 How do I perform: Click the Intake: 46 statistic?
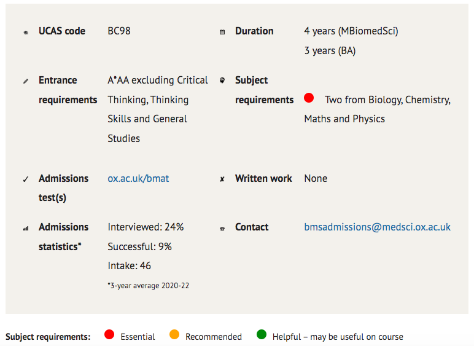click(x=129, y=265)
